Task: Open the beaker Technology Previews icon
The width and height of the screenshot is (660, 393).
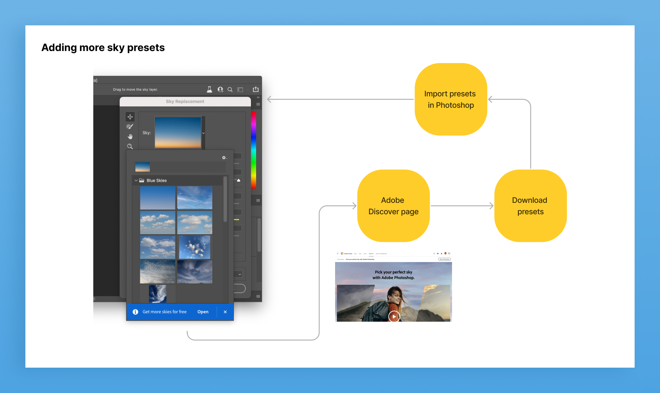Action: pyautogui.click(x=209, y=89)
